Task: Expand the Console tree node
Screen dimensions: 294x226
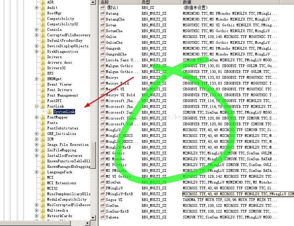Action: [x=36, y=29]
